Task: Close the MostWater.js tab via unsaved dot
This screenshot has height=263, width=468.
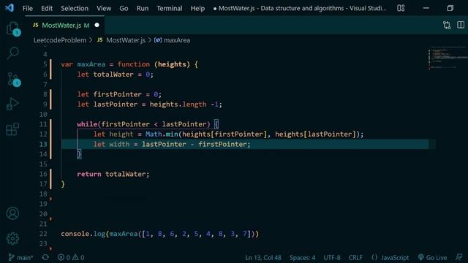Action: click(x=97, y=26)
